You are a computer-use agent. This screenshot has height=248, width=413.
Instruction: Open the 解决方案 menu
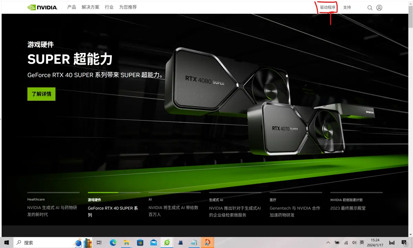coord(91,7)
